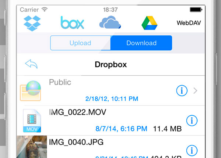Screen dimensions: 221x158
Task: Go back using the blue arrow
Action: [31, 64]
